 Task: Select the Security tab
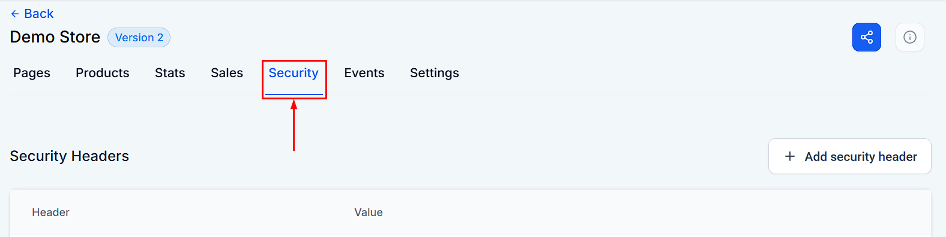click(x=294, y=73)
